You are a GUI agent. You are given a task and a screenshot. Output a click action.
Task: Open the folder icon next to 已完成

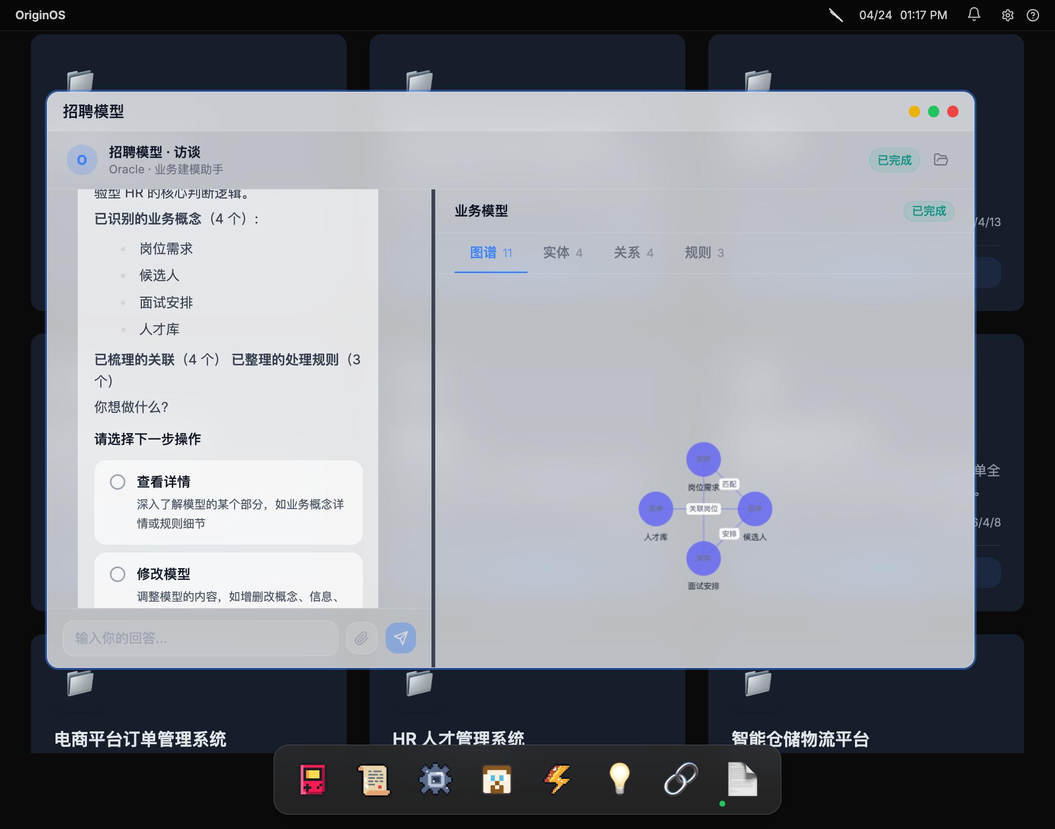tap(941, 160)
